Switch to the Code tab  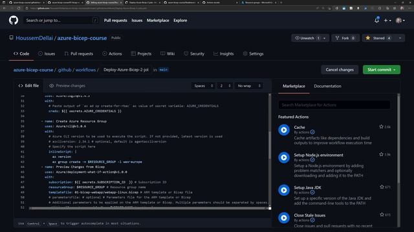click(21, 53)
